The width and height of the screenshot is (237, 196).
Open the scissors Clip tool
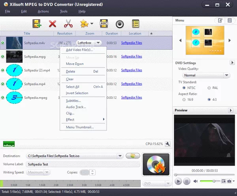coord(68,23)
